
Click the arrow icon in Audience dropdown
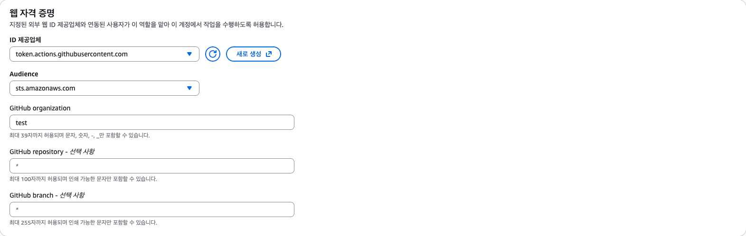189,88
